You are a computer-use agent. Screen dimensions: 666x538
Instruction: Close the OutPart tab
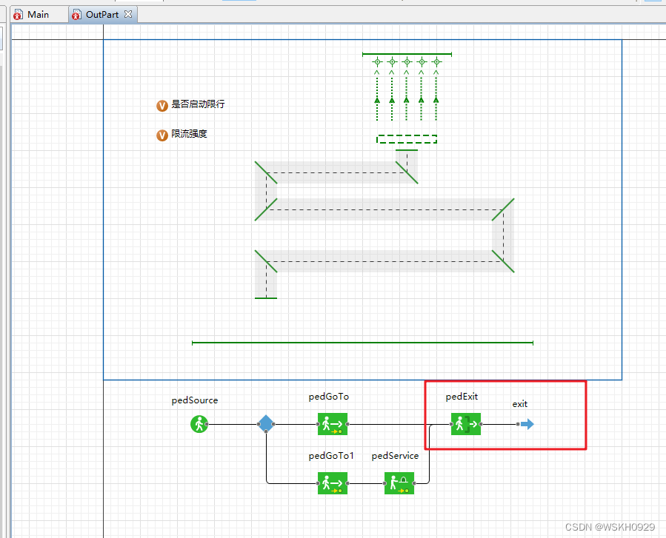(128, 14)
